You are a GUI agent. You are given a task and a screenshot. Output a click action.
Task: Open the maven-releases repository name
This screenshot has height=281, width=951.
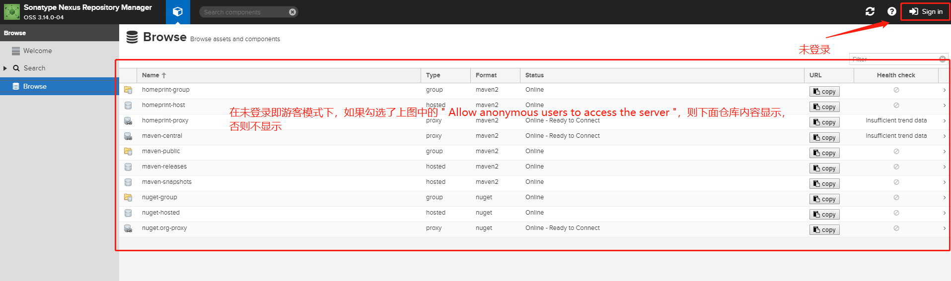[164, 167]
